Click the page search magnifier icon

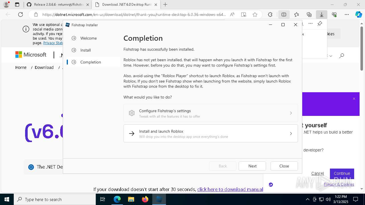pyautogui.click(x=342, y=56)
